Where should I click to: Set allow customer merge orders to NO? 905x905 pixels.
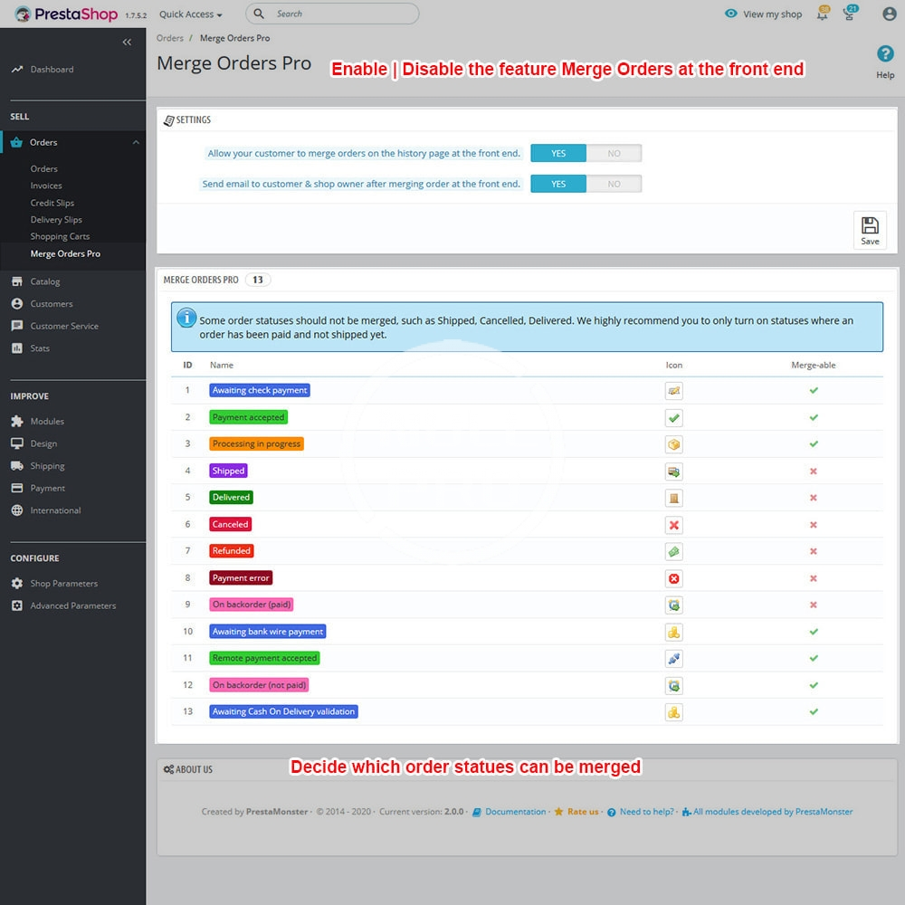pyautogui.click(x=614, y=154)
